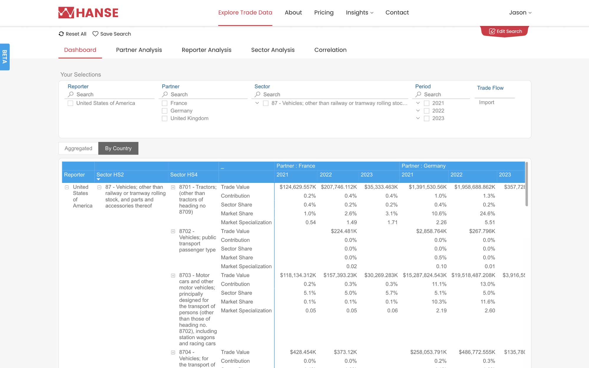
Task: Click the Partner search magnifier icon
Action: [x=165, y=94]
